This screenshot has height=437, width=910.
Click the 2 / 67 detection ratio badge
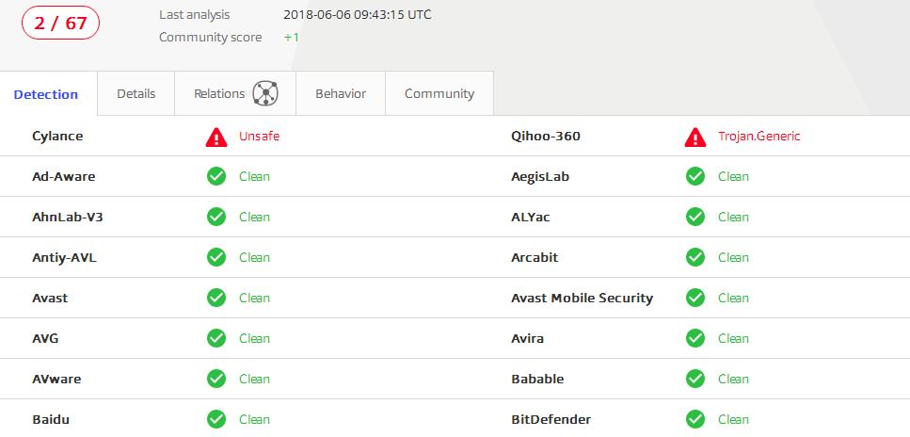pyautogui.click(x=60, y=24)
